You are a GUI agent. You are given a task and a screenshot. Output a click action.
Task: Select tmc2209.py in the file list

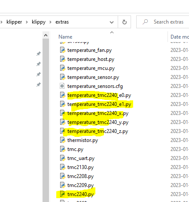[x=80, y=185]
